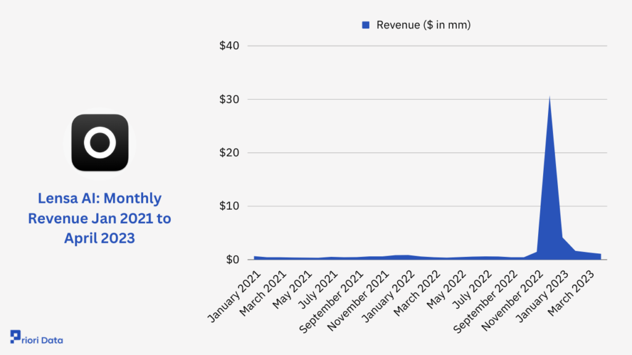632x355 pixels.
Task: Click the "July 2022" x-axis label
Action: (473, 290)
